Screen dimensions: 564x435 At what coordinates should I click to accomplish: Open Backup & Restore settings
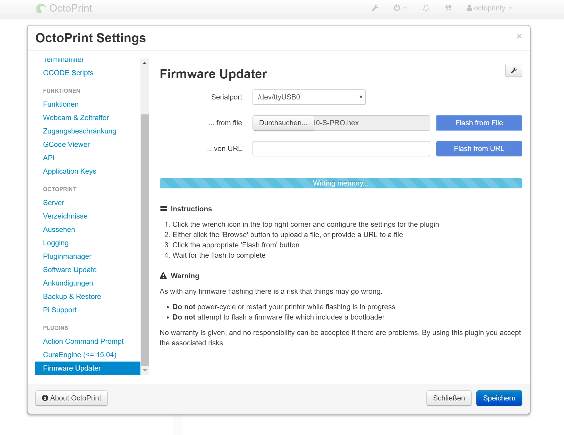point(72,297)
